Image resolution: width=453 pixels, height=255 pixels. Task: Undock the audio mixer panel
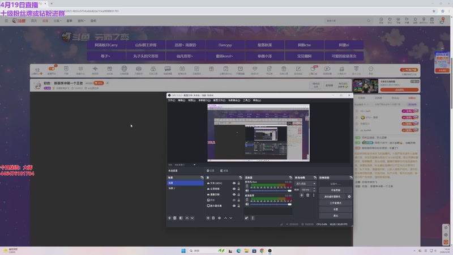tap(290, 177)
